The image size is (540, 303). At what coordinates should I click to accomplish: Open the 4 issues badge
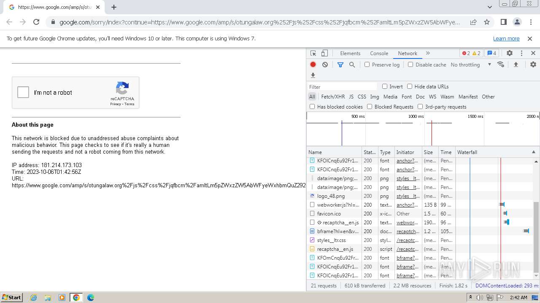[x=491, y=53]
